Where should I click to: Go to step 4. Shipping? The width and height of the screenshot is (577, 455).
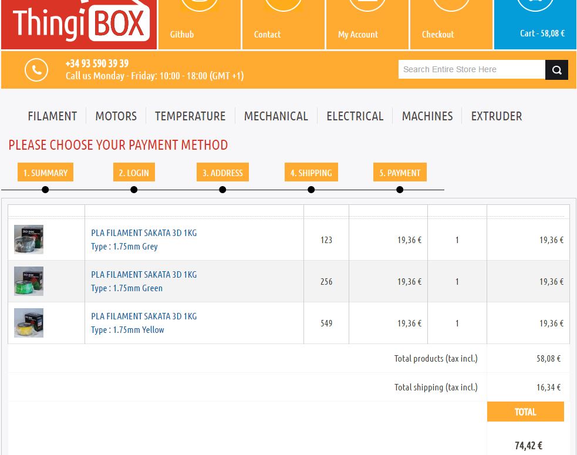(311, 172)
